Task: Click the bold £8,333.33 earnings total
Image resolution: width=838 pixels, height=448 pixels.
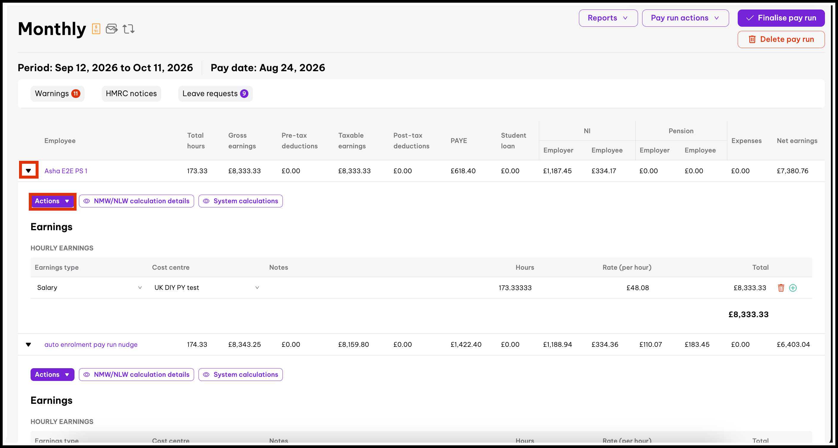Action: tap(748, 314)
